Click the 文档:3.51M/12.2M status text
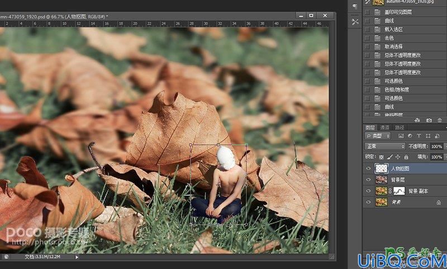The height and width of the screenshot is (269, 447). (x=42, y=257)
